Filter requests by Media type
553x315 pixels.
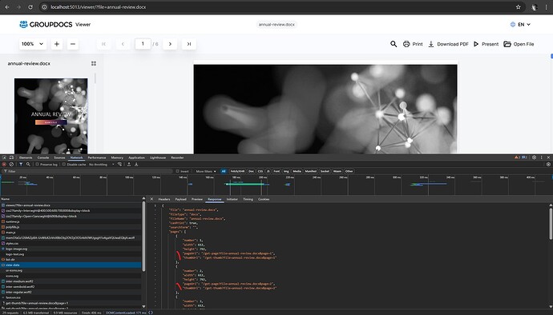pyautogui.click(x=297, y=171)
